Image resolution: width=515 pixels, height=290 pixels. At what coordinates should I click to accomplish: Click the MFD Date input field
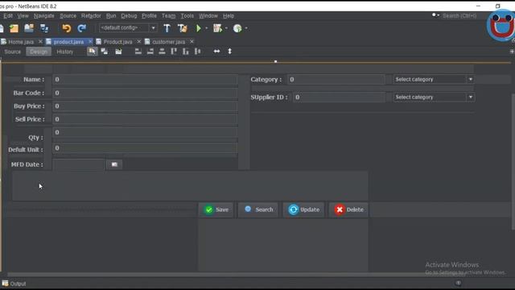tap(78, 164)
